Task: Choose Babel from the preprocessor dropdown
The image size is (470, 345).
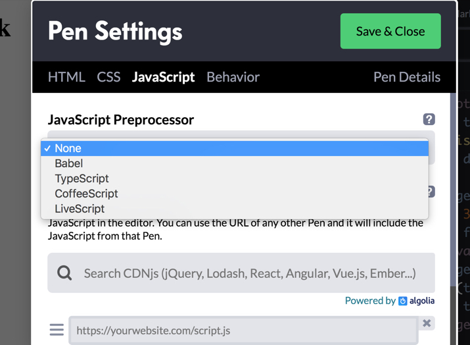Action: (235, 163)
